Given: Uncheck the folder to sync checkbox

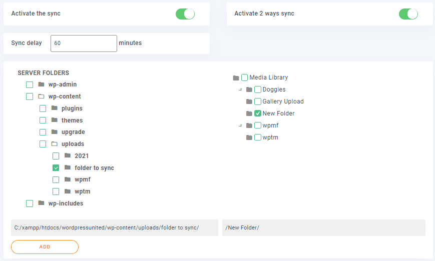Looking at the screenshot, I should click(56, 168).
